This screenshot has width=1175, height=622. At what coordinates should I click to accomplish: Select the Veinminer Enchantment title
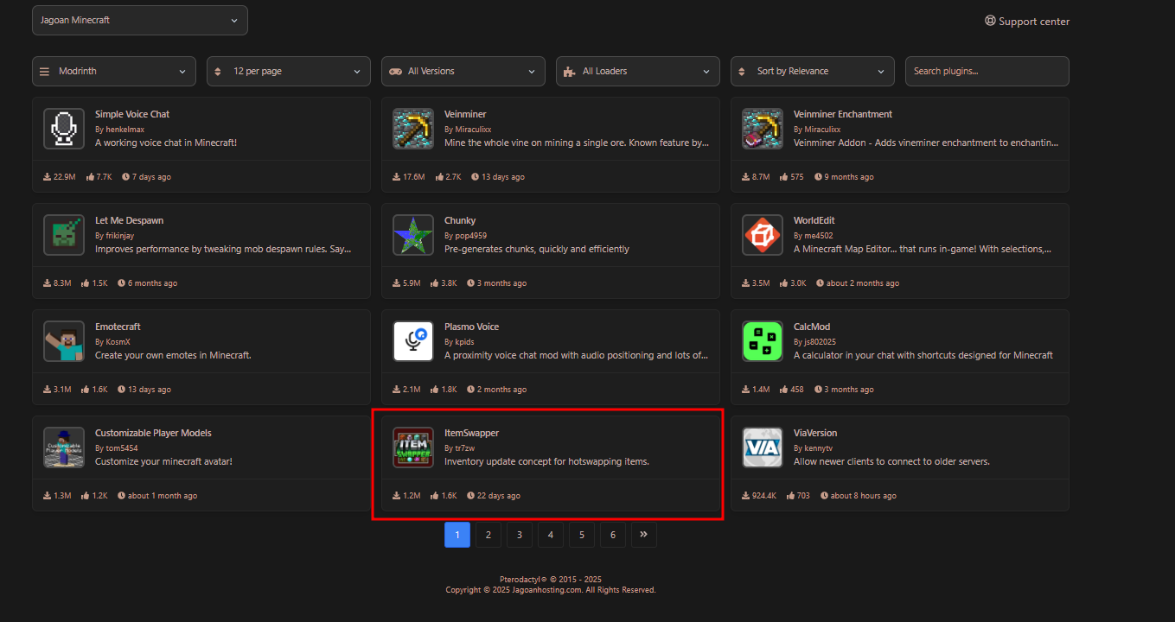pos(843,114)
